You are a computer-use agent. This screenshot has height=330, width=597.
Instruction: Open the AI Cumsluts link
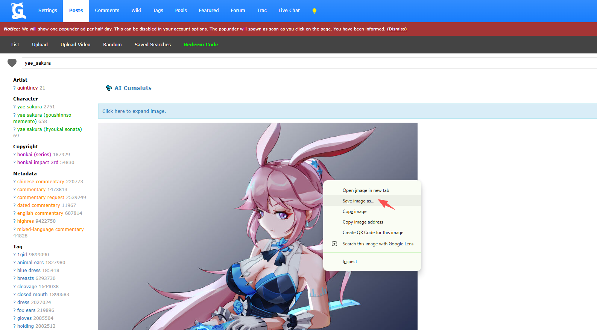pos(133,88)
